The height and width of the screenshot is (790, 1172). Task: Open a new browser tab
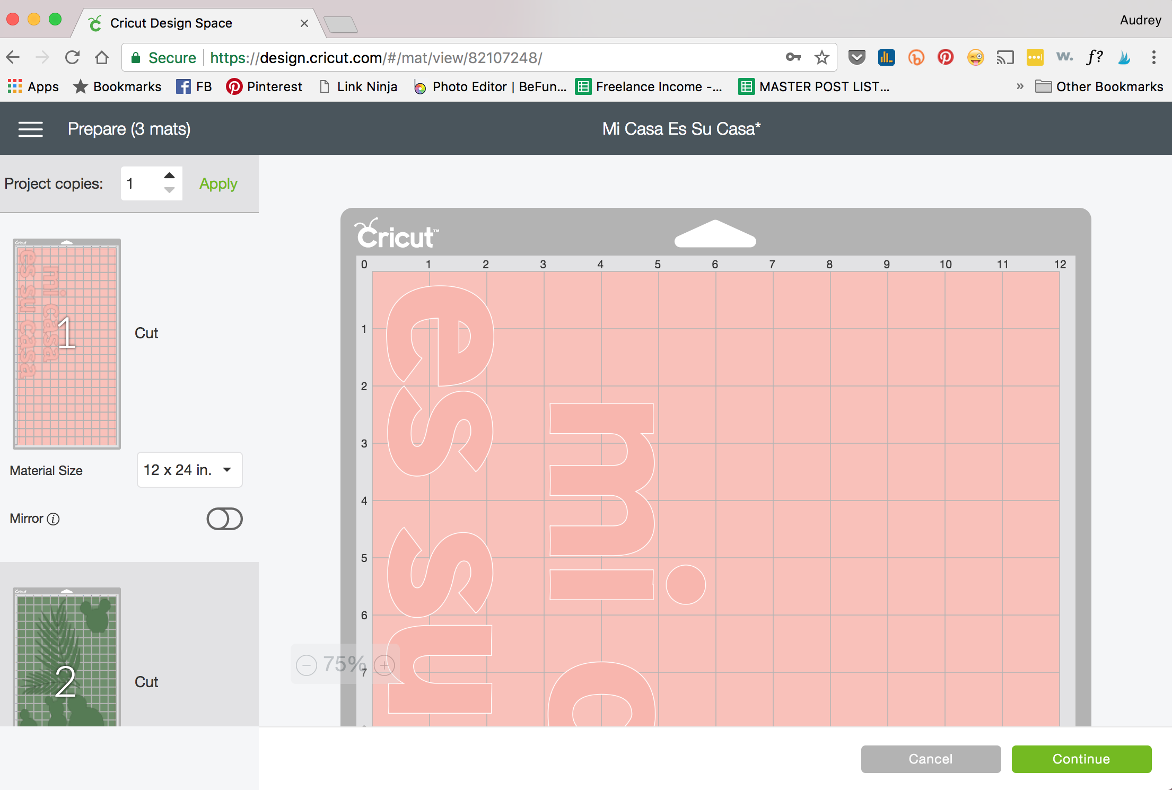click(340, 24)
